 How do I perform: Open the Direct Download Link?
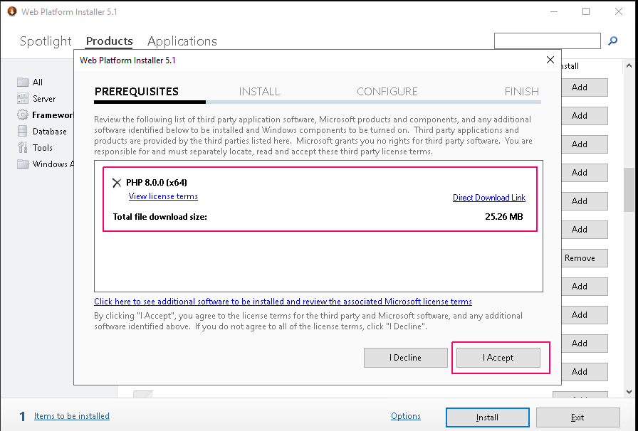click(x=489, y=198)
